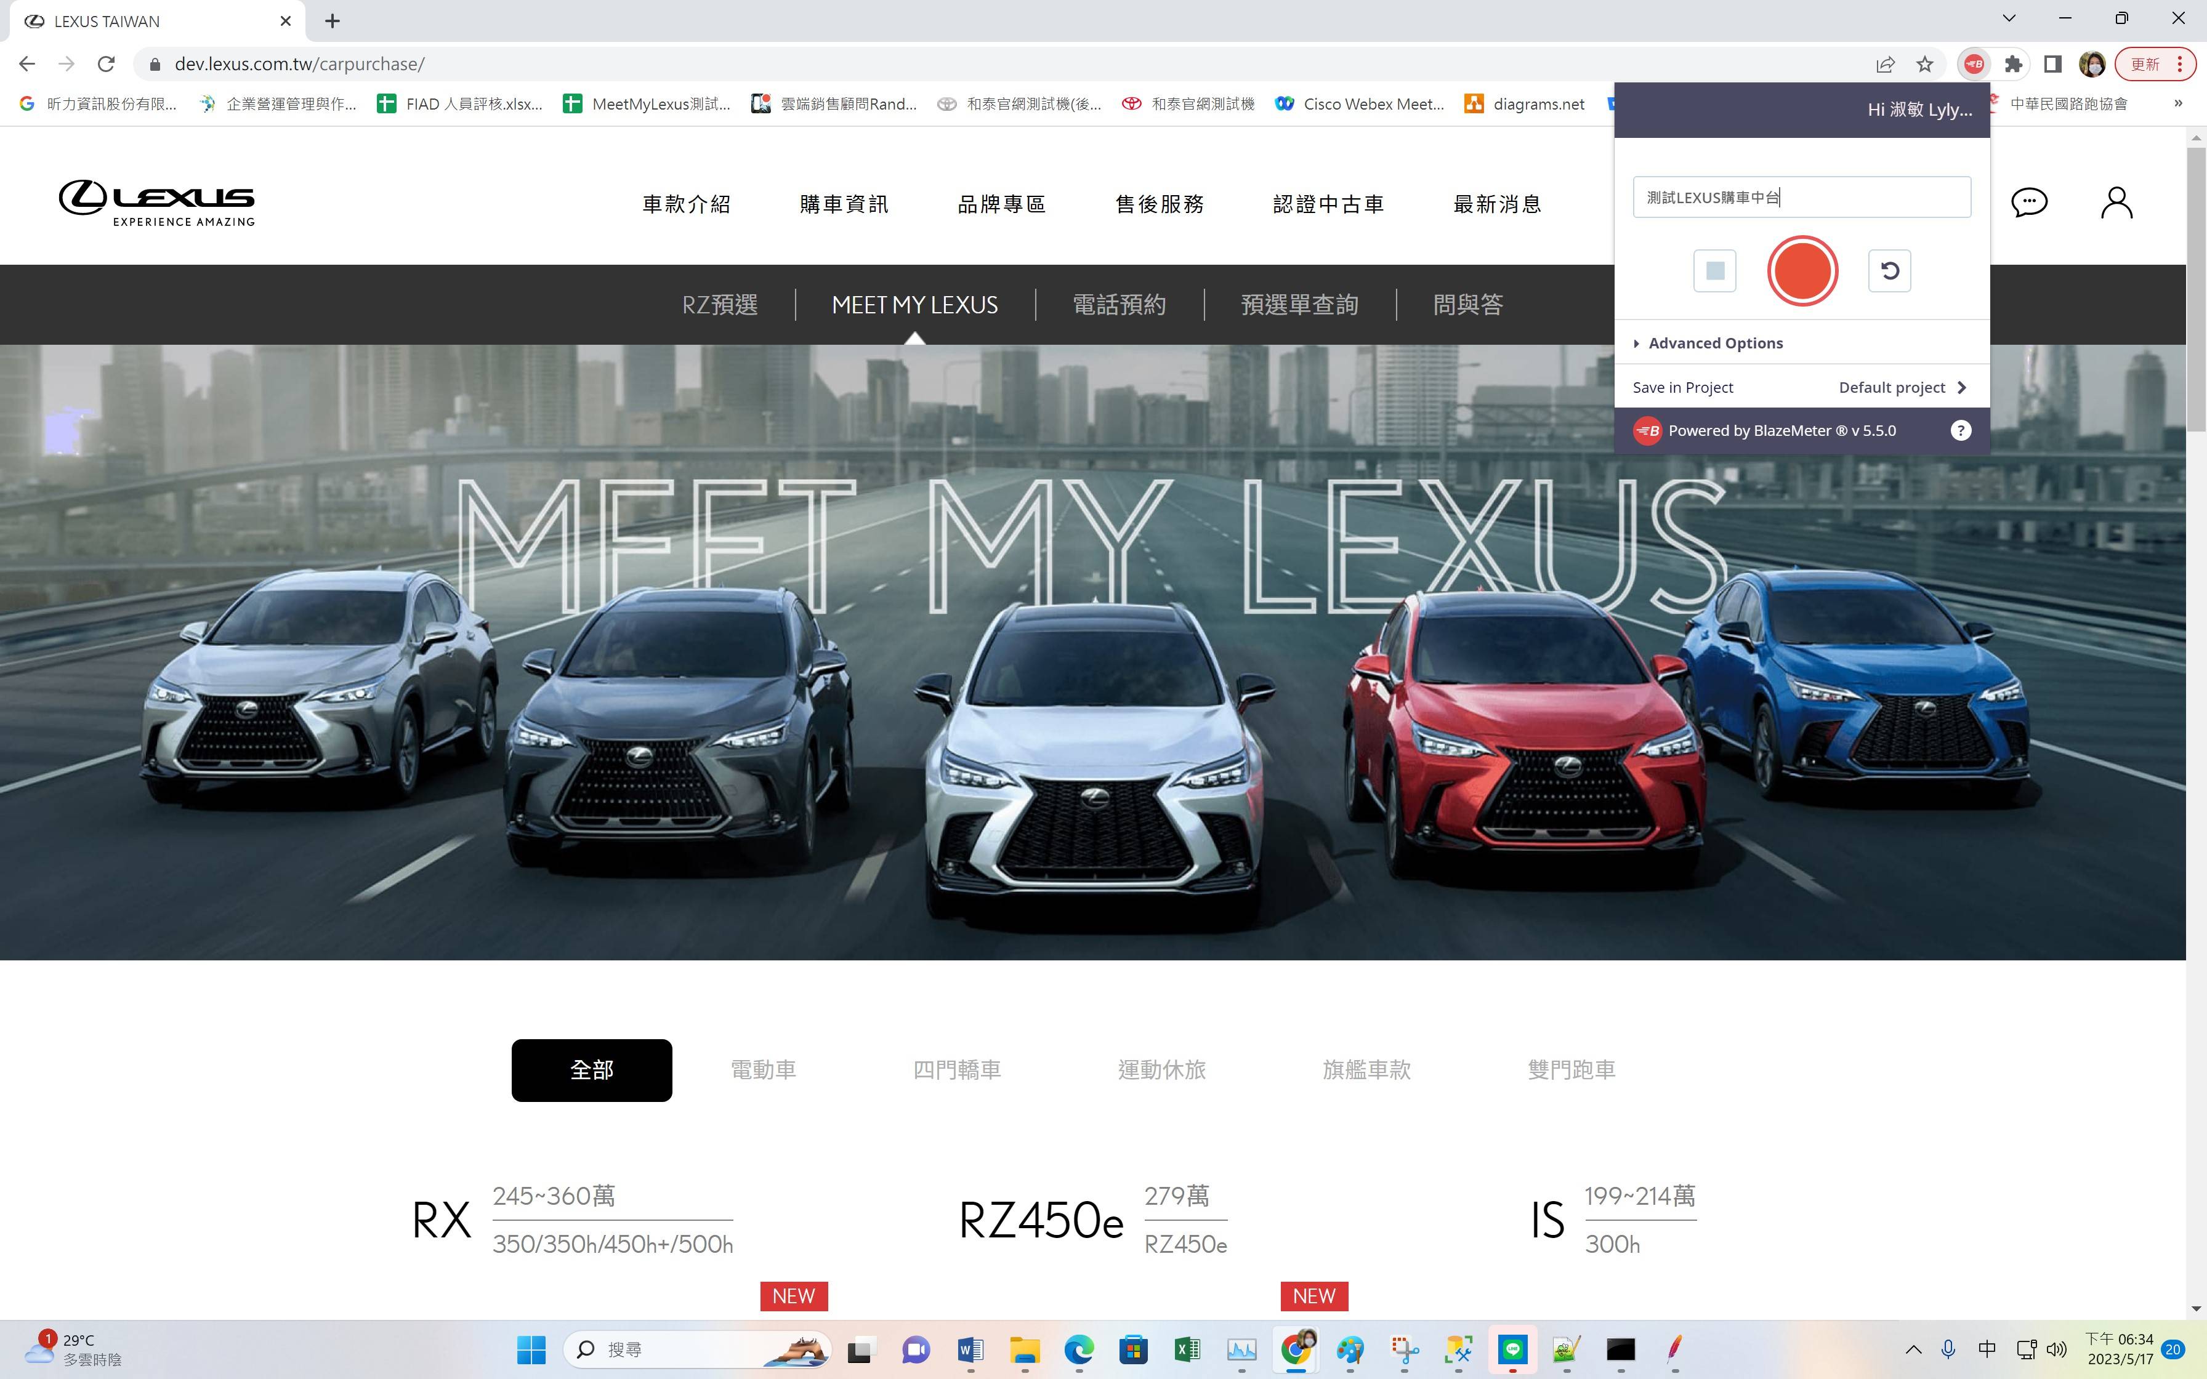Click the microphone tray icon

1948,1350
